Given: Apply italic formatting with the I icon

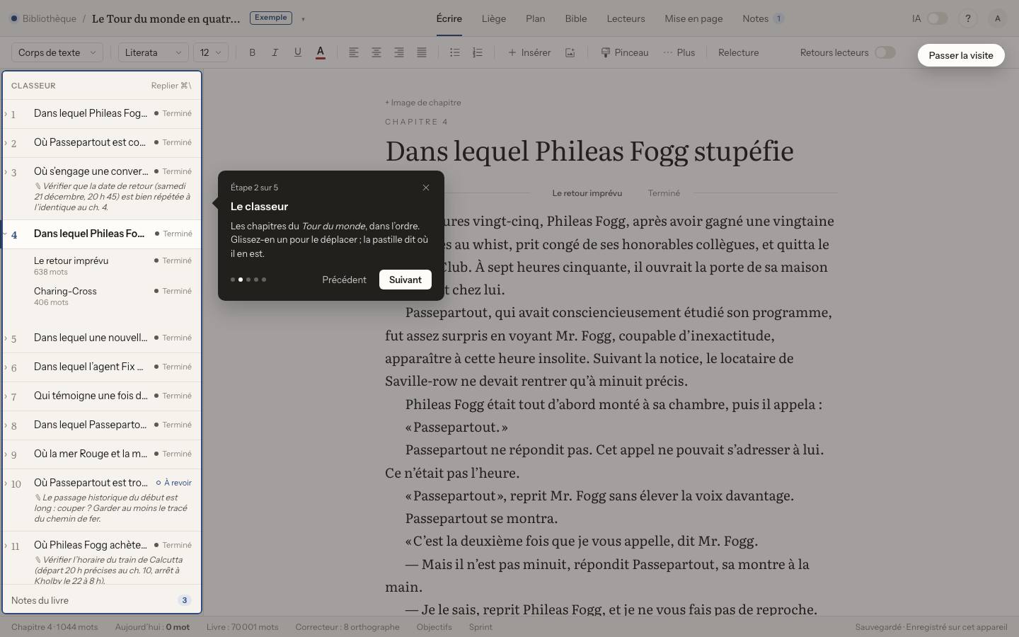Looking at the screenshot, I should [x=275, y=52].
